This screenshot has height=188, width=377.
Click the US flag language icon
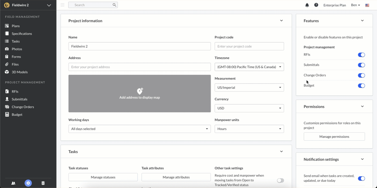tap(367, 5)
